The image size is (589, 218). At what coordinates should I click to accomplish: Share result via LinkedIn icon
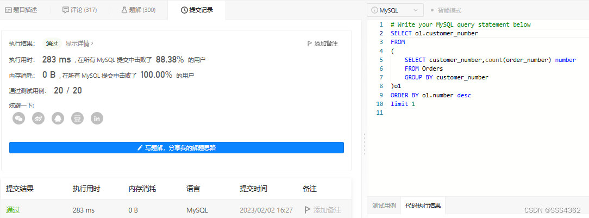tap(97, 119)
